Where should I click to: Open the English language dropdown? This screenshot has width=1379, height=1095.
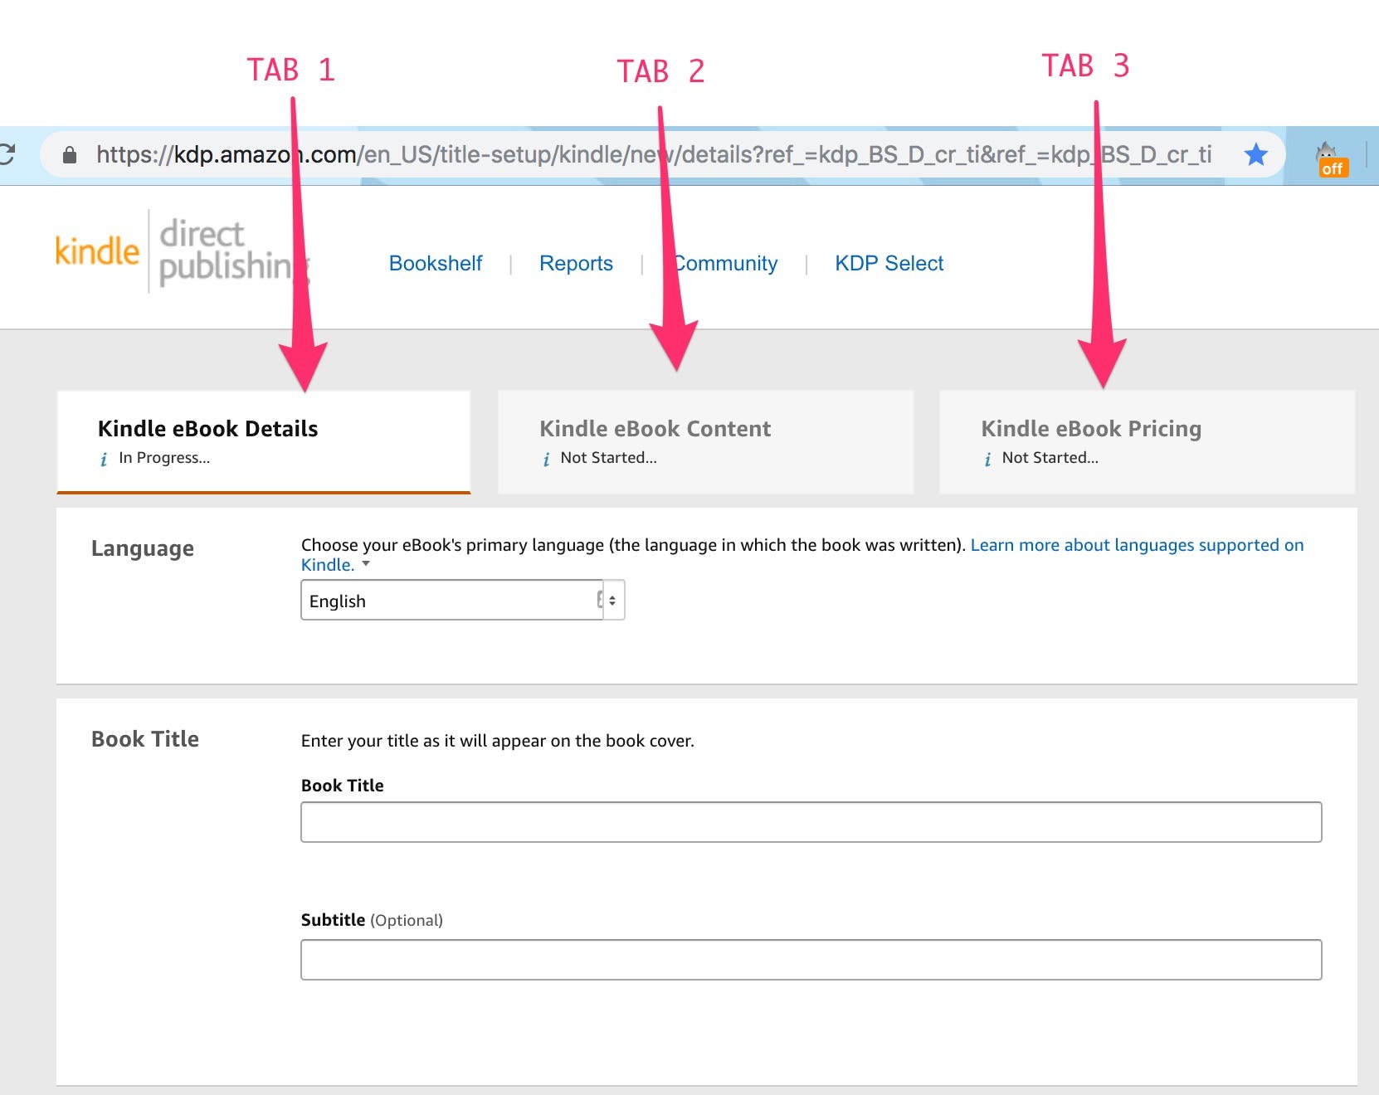click(462, 601)
